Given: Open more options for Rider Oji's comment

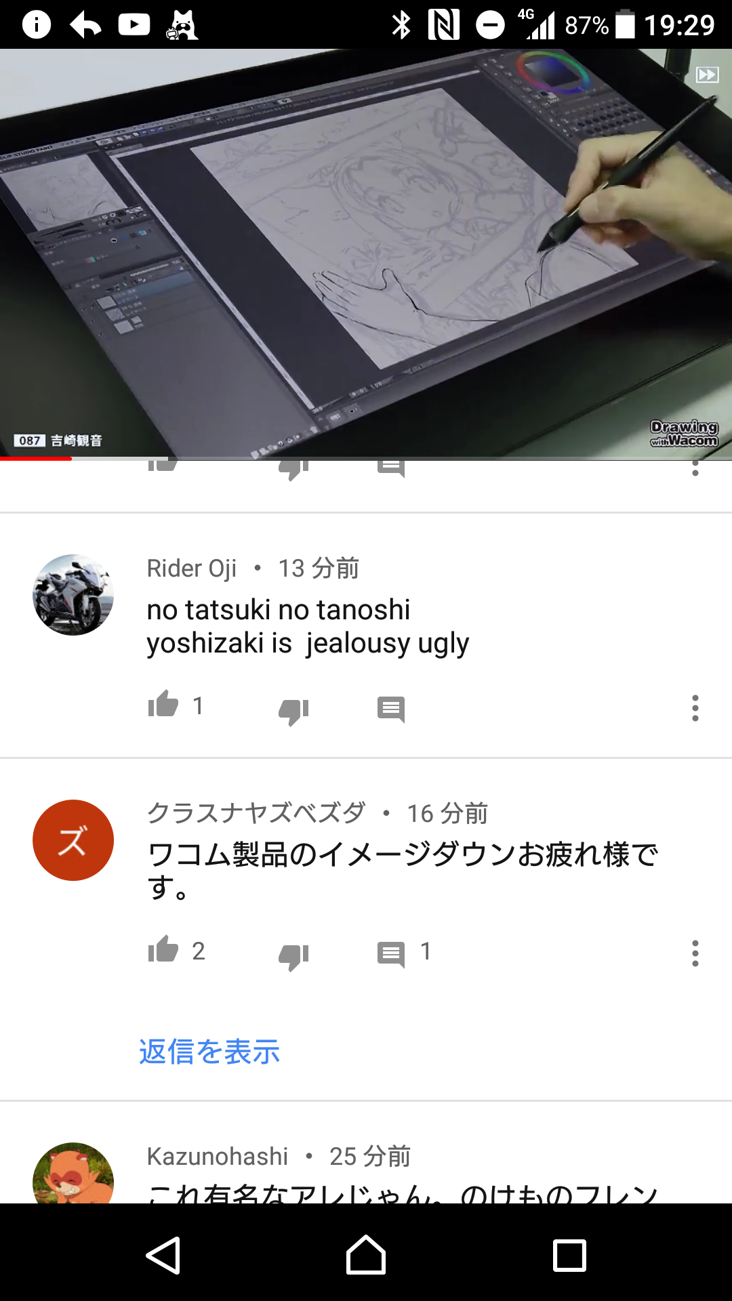Looking at the screenshot, I should point(695,708).
